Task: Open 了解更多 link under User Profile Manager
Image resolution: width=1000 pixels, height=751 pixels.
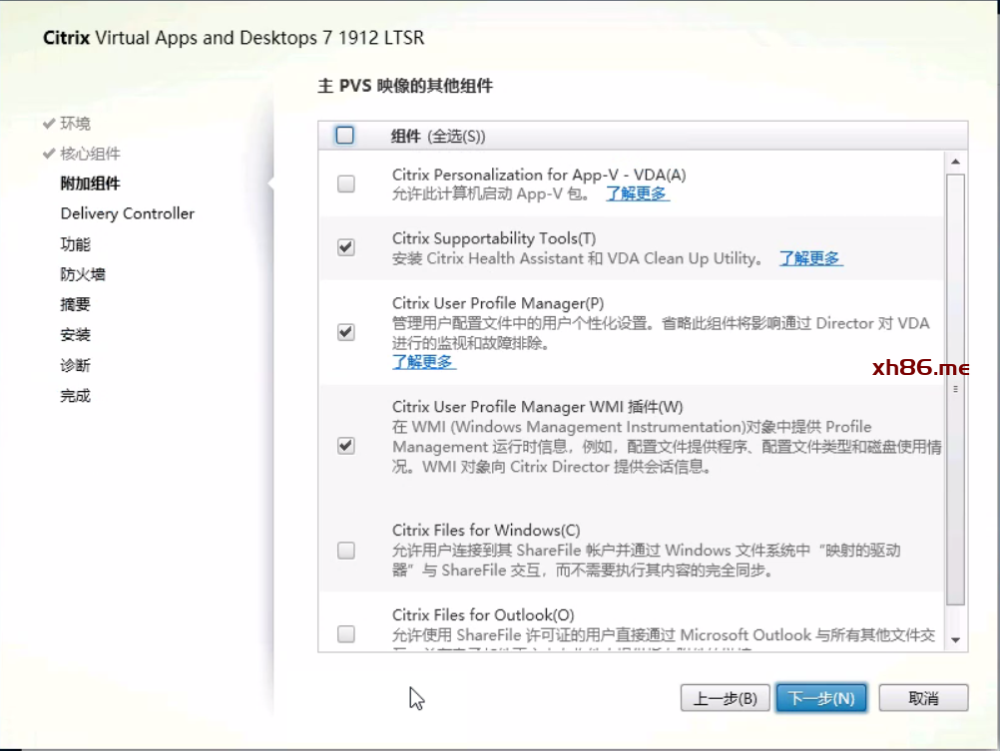Action: [x=424, y=362]
